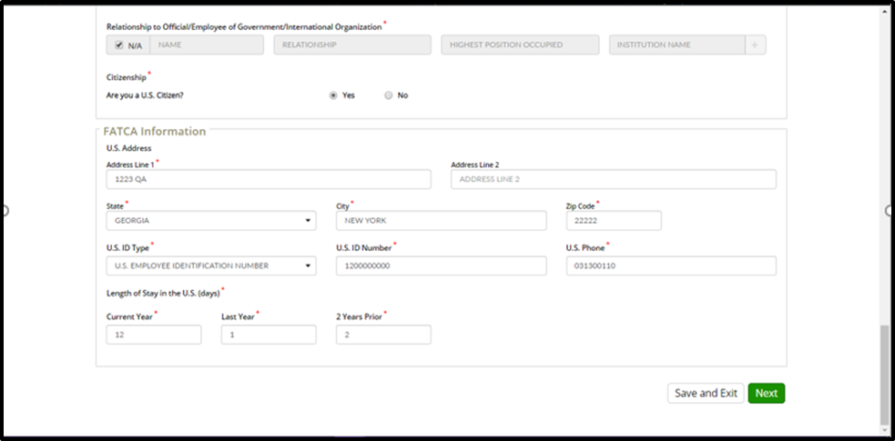Click the Next button
This screenshot has height=441, width=895.
(766, 393)
